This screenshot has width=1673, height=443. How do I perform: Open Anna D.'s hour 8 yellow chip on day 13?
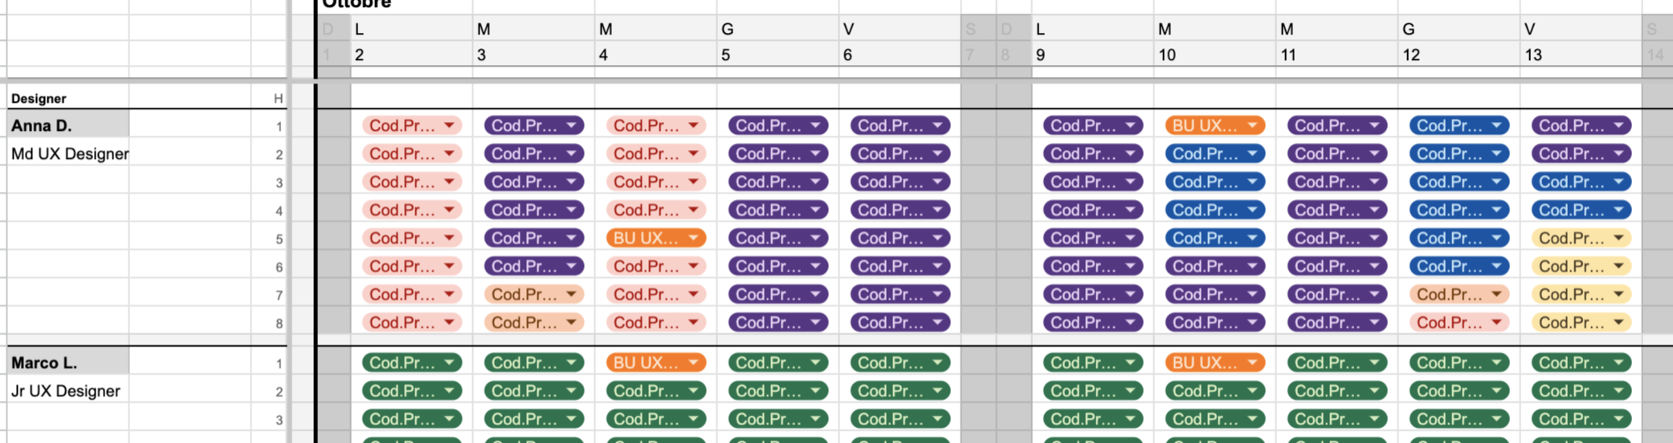point(1581,323)
